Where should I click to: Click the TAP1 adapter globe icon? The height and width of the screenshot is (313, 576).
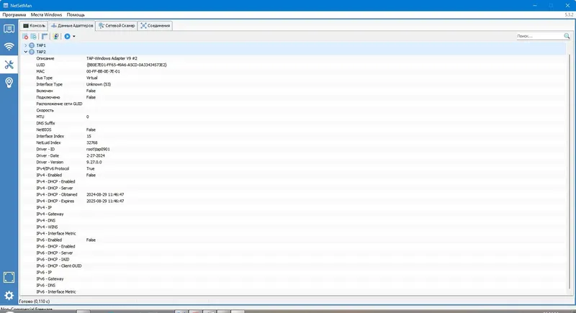(32, 45)
